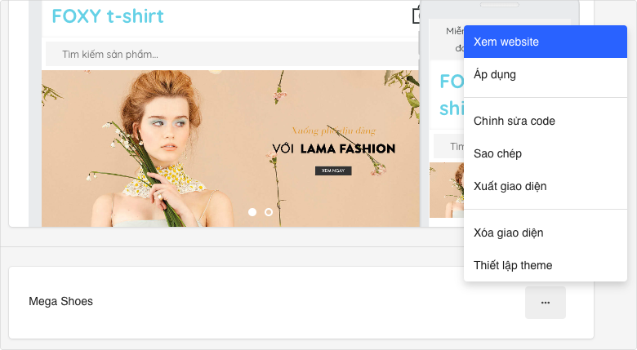This screenshot has height=350, width=637.
Task: Click the Mega Shoes theme name
Action: point(61,301)
